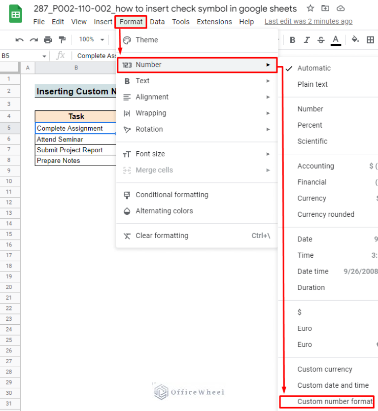The image size is (378, 411).
Task: Toggle italic formatting
Action: click(306, 39)
